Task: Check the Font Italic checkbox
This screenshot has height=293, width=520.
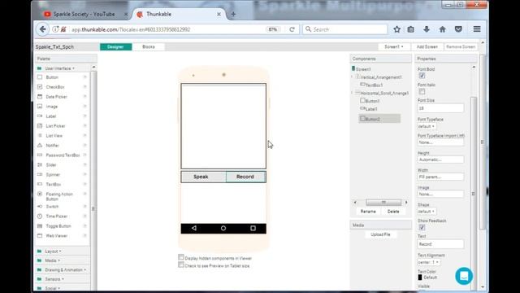Action: click(x=422, y=91)
